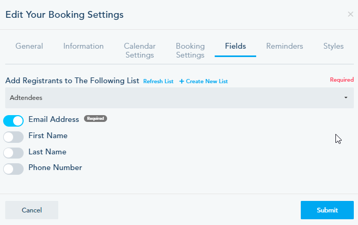The height and width of the screenshot is (225, 358).
Task: Click the Refresh List link
Action: (x=158, y=82)
